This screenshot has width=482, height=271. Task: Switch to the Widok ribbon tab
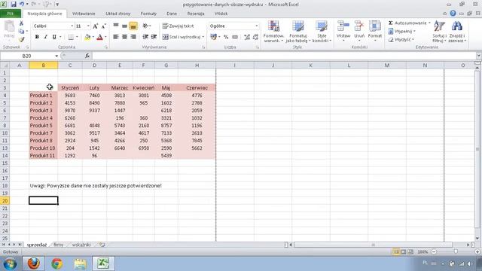pyautogui.click(x=221, y=14)
